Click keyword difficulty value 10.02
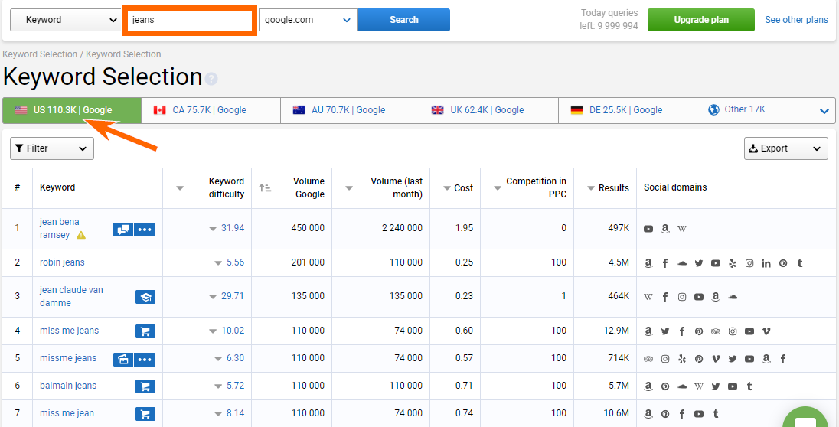The width and height of the screenshot is (839, 427). (233, 331)
